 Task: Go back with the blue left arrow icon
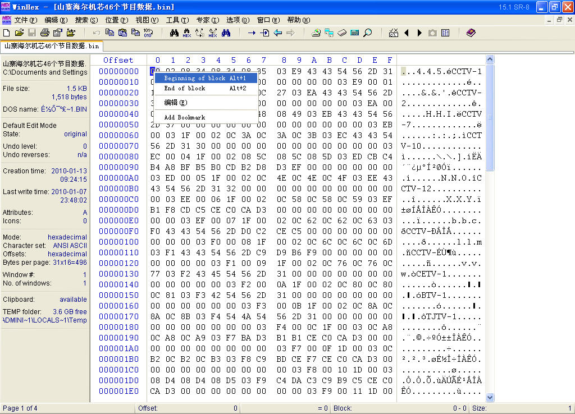[x=277, y=33]
